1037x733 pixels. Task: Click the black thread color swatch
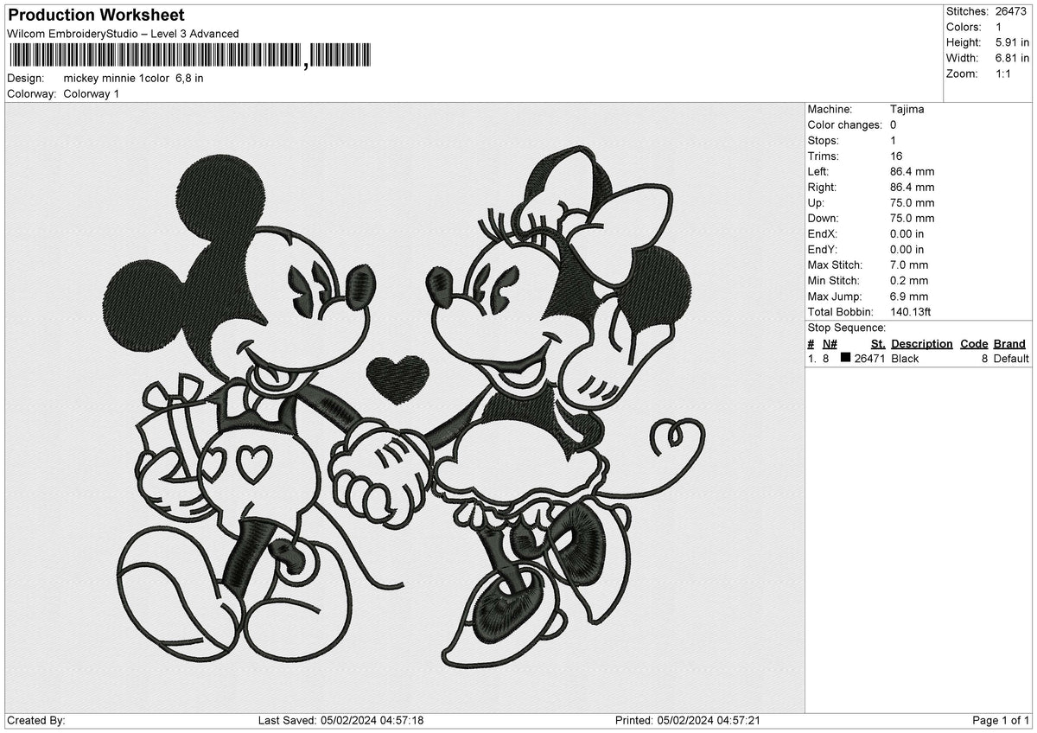tap(846, 358)
